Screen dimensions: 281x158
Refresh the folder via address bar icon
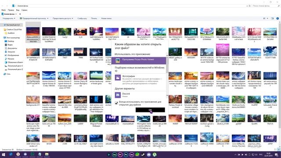[250, 6]
